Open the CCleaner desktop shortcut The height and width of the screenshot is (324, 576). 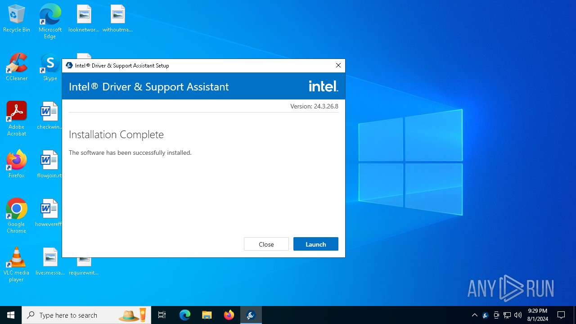coord(17,67)
